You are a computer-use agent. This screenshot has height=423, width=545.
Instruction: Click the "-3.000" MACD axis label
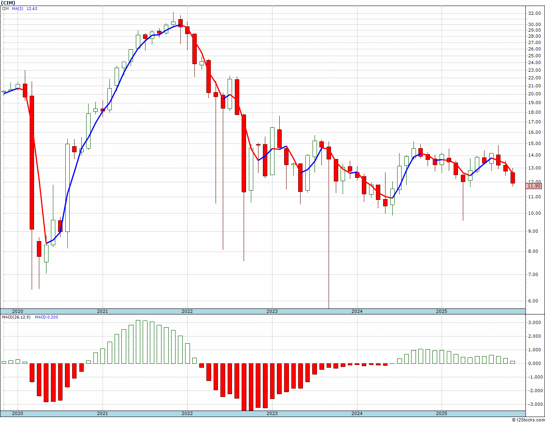click(x=535, y=405)
